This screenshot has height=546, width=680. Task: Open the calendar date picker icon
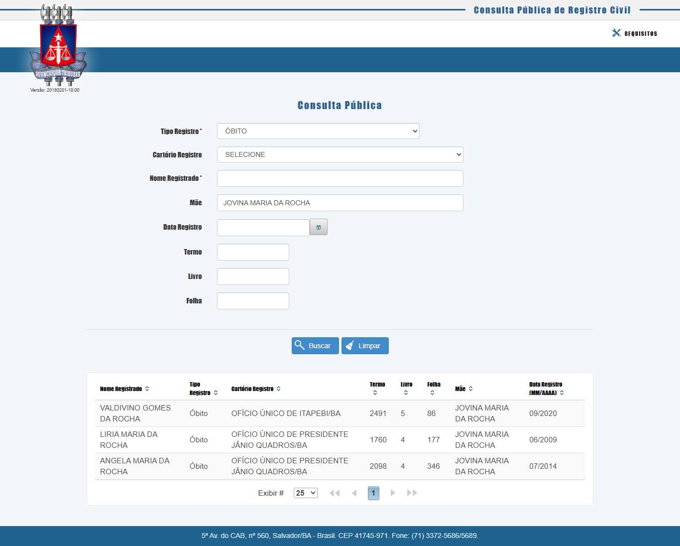[318, 227]
